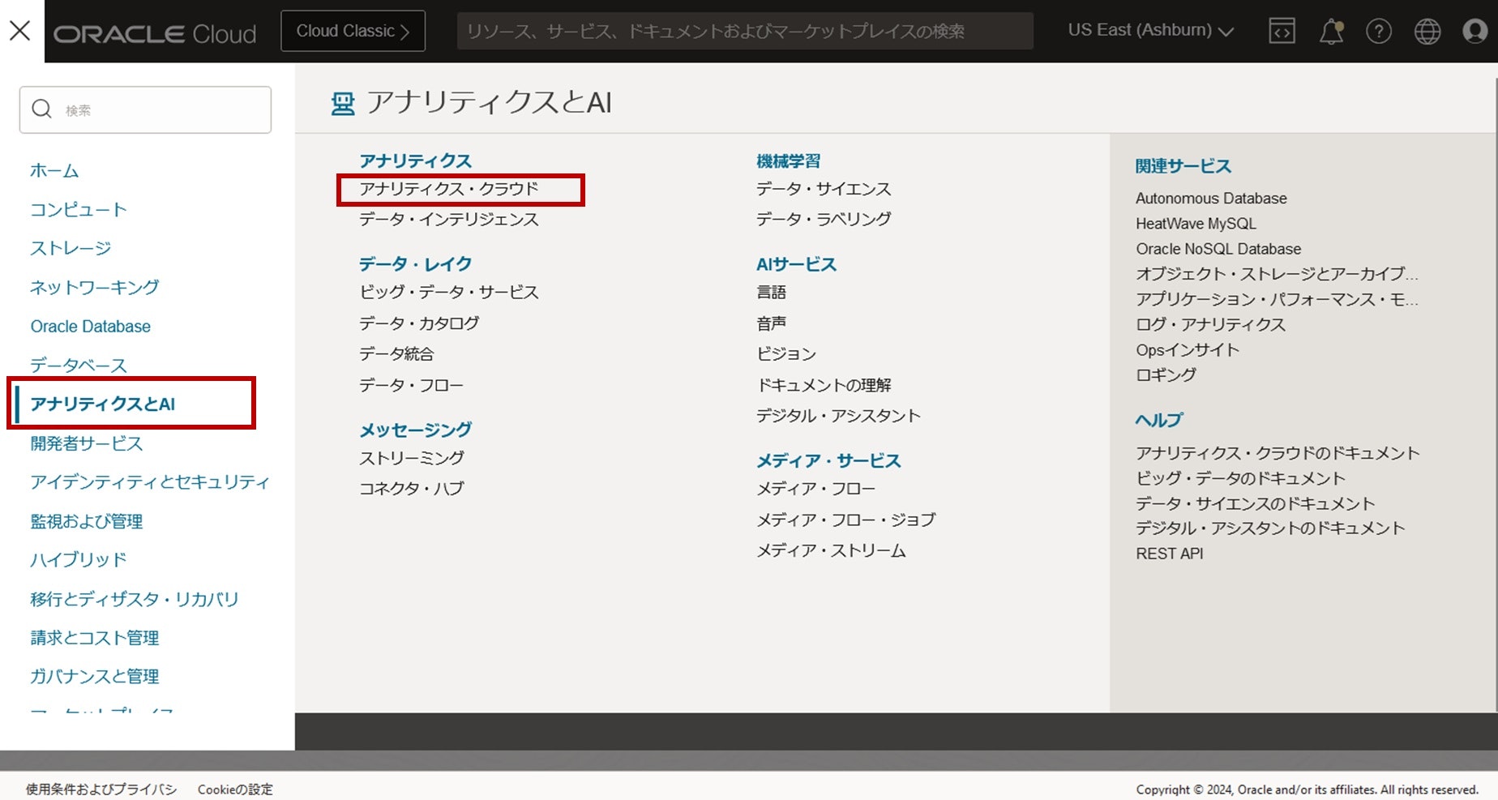Viewport: 1498px width, 800px height.
Task: Open the ビッグ・データ・サービス link
Action: [449, 292]
